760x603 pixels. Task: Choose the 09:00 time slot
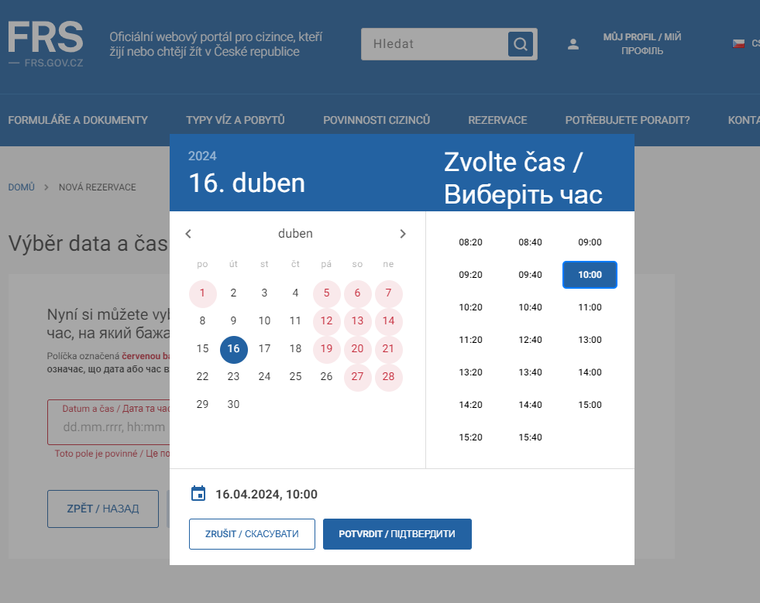point(590,242)
